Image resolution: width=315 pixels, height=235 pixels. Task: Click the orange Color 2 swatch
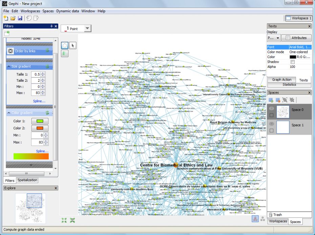[40, 128]
